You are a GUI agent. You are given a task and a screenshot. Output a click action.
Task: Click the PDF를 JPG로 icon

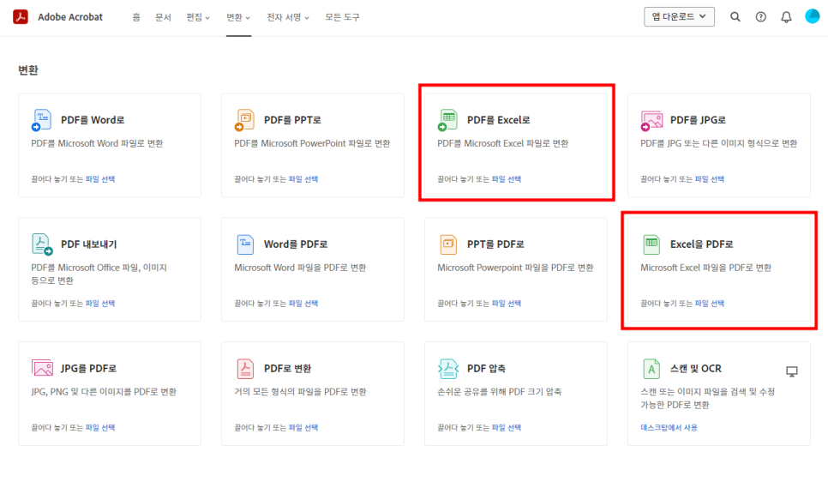(x=651, y=120)
